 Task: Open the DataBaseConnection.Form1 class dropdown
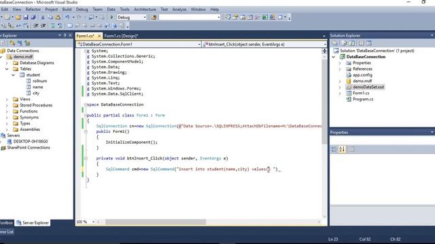pyautogui.click(x=199, y=44)
